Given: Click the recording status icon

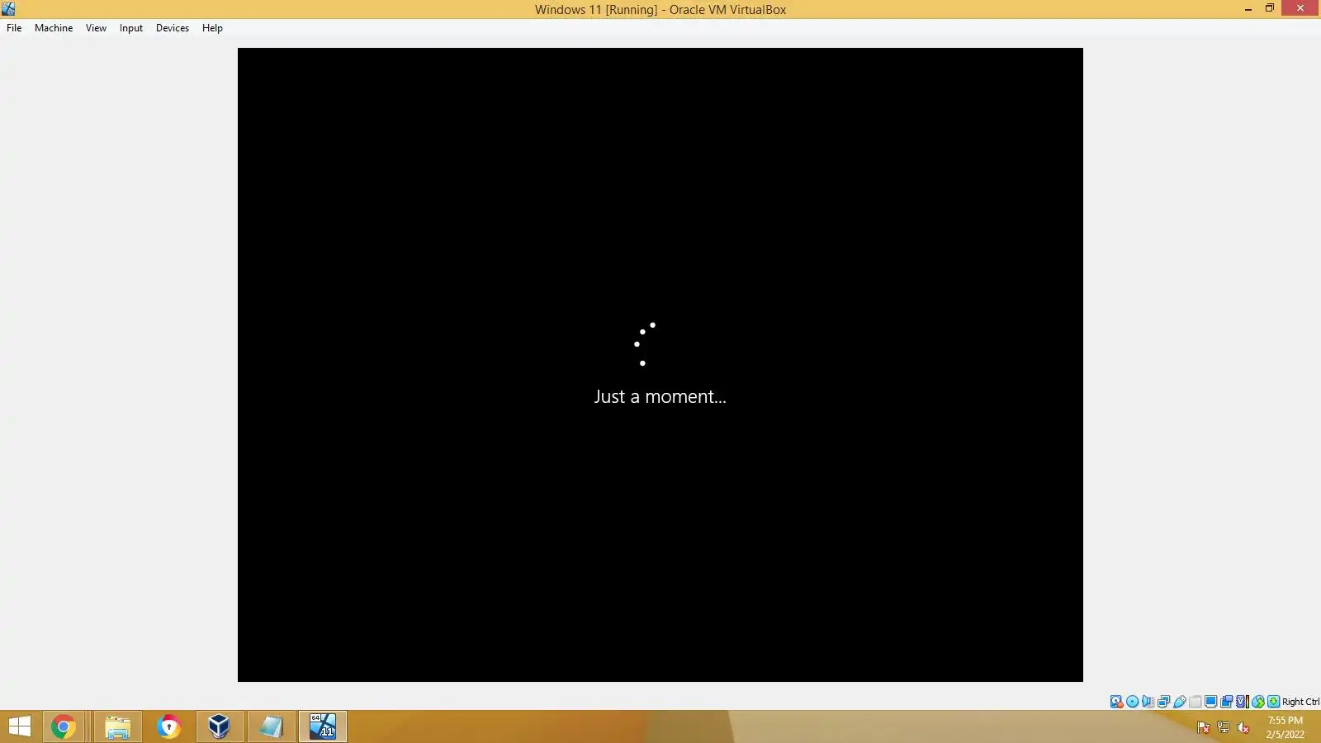Looking at the screenshot, I should coord(1227,702).
